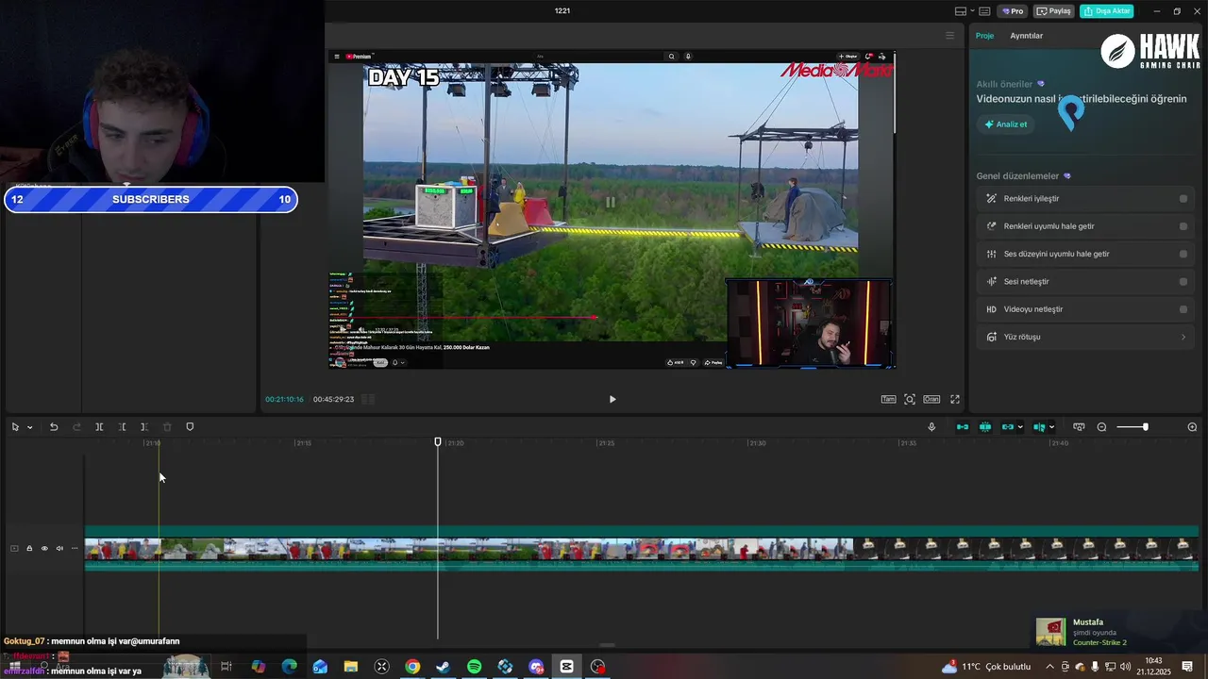
Task: Open the preview axis dropdown arrow
Action: [1051, 427]
